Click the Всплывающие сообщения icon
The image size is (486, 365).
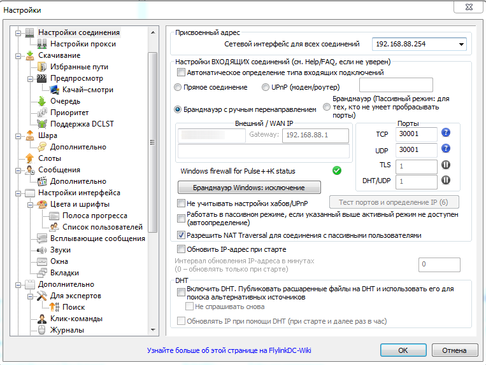click(x=42, y=238)
